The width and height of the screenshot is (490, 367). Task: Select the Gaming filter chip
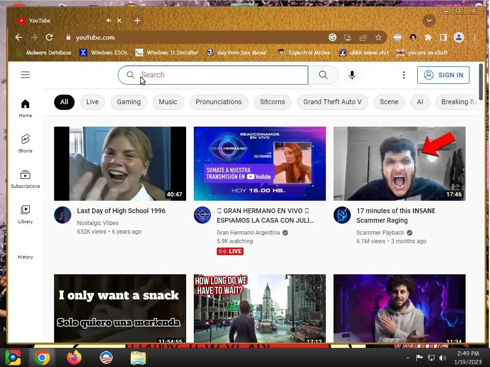(x=128, y=102)
